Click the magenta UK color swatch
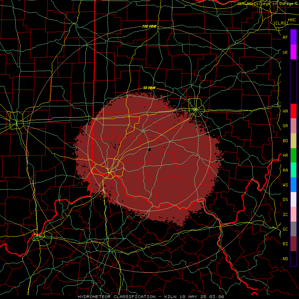The height and width of the screenshot is (299, 299). click(293, 52)
